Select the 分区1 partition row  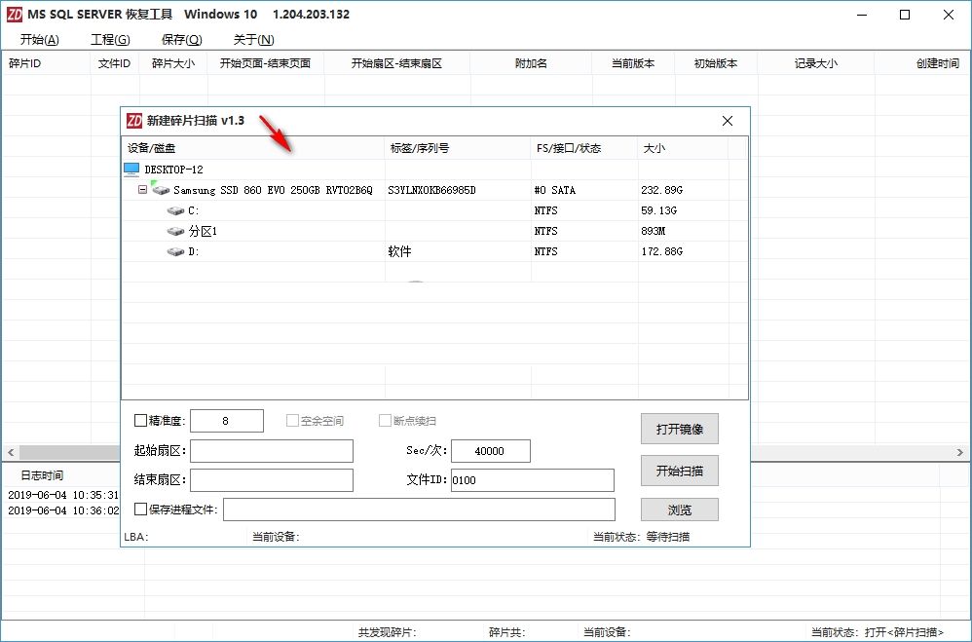[x=434, y=231]
